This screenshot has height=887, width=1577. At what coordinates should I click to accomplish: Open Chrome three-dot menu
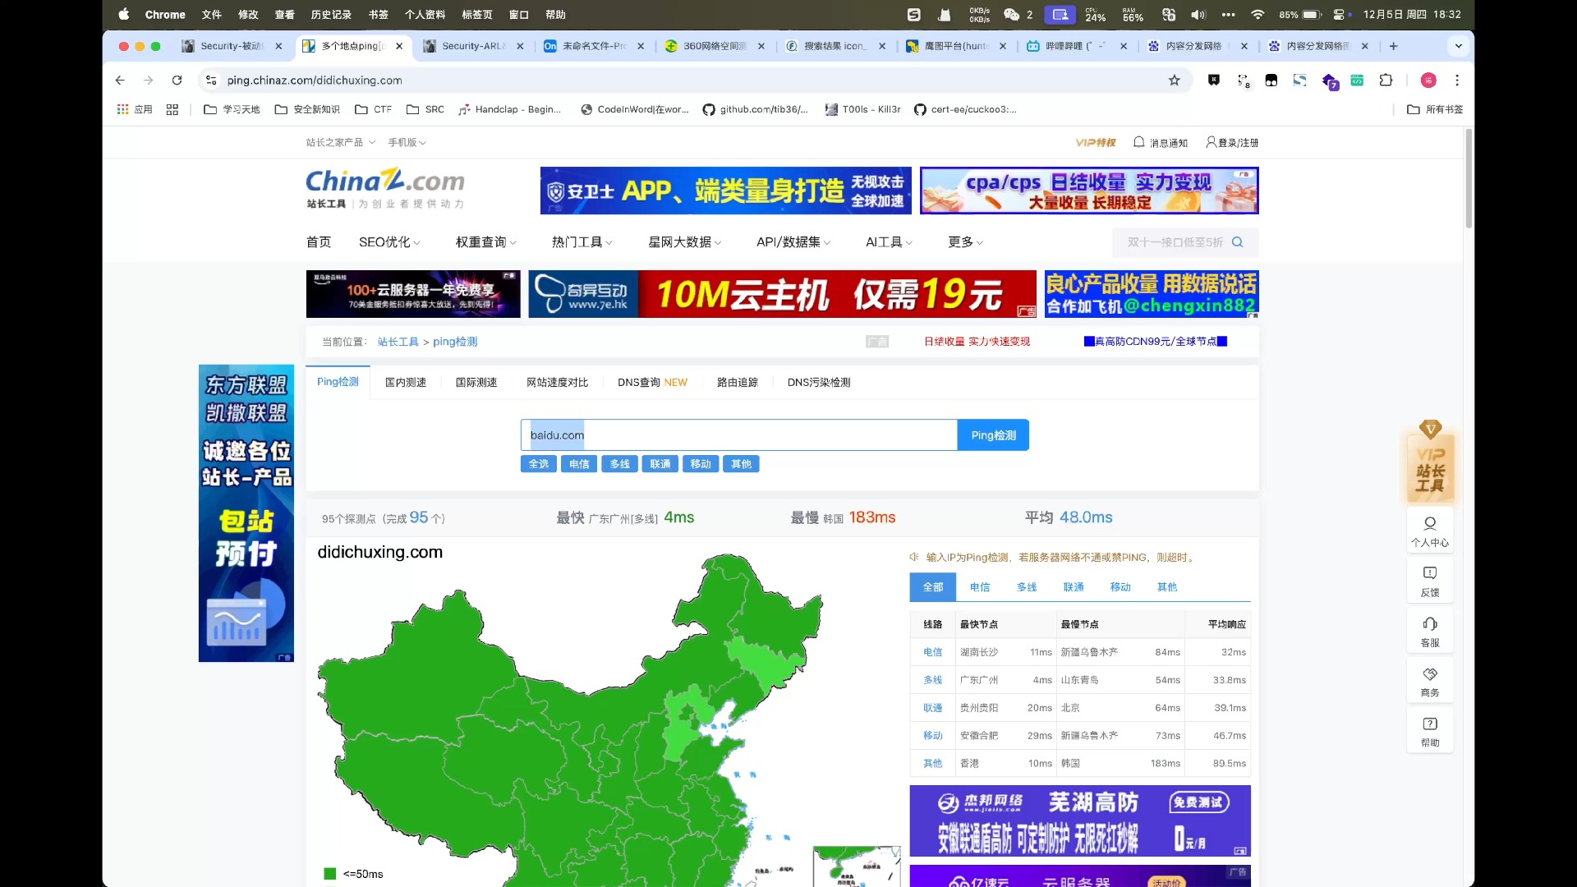pos(1457,80)
